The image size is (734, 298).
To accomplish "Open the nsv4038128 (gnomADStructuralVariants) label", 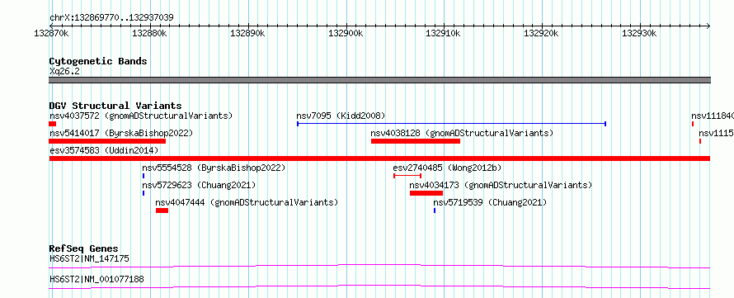I will coord(462,133).
